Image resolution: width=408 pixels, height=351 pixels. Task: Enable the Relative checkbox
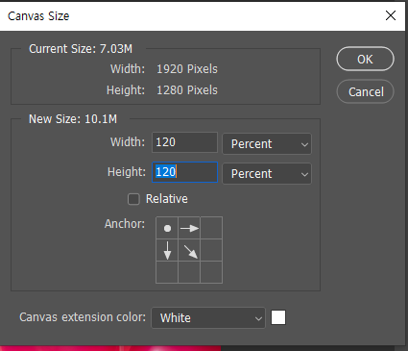tap(133, 199)
